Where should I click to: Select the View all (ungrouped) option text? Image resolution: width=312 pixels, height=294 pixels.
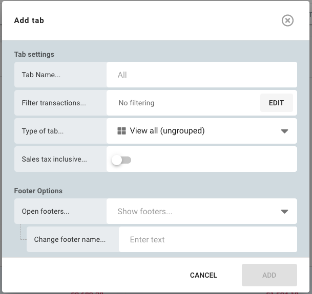pos(167,131)
